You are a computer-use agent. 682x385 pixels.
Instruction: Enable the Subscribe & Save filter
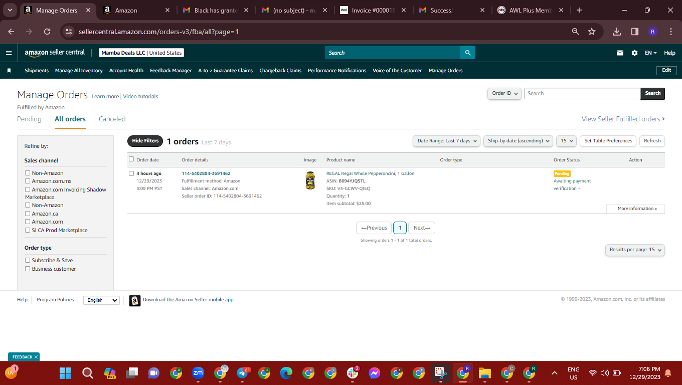(28, 260)
